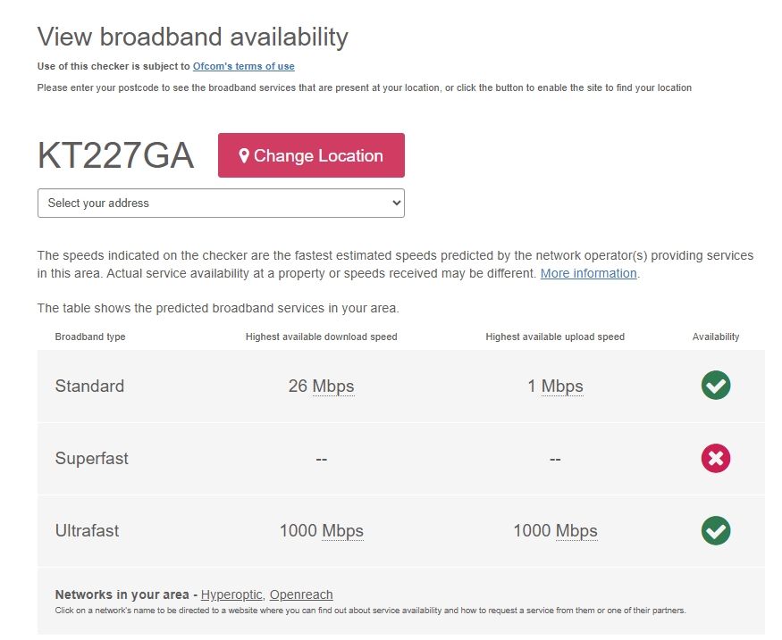Click the View broadband availability heading
Screen dimensions: 782x640
[192, 37]
